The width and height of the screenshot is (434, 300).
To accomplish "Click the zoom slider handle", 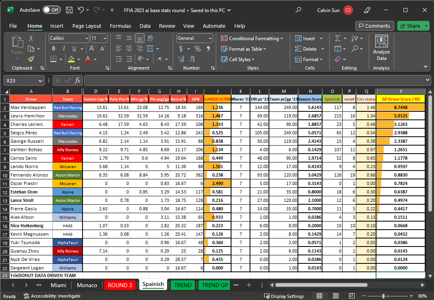I will (x=383, y=296).
